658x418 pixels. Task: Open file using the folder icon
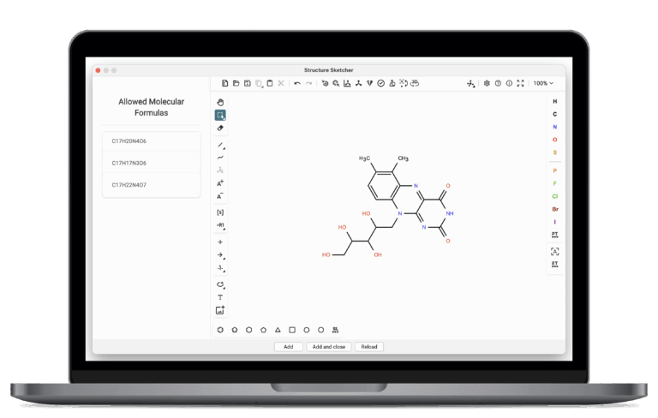[236, 83]
